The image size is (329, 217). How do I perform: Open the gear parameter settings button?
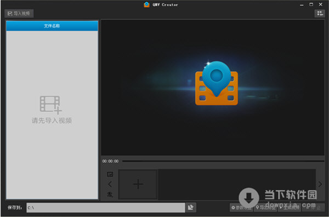[241, 208]
